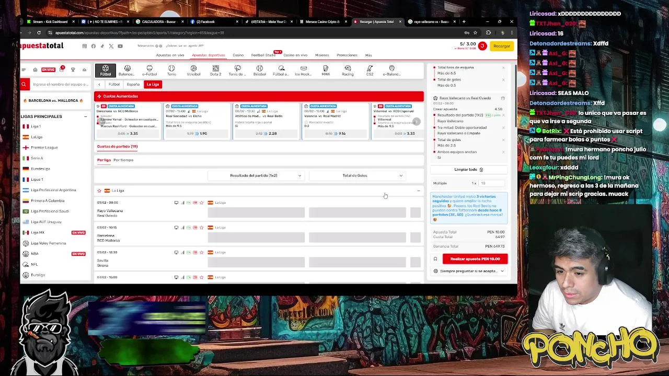
Task: Open the trophy icon in sidebar toolbar
Action: point(73,70)
